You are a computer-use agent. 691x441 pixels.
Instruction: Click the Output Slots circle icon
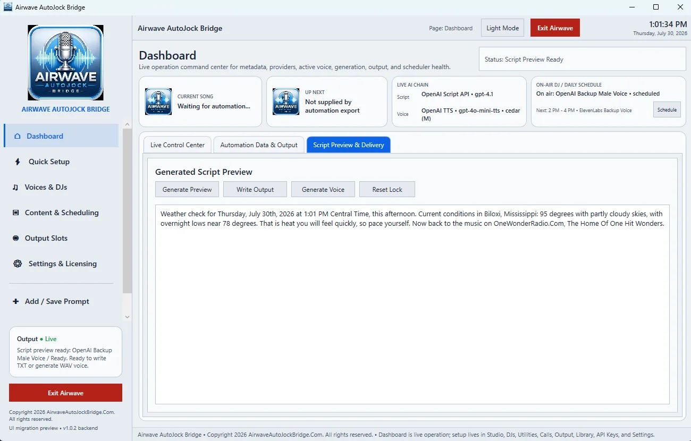15,238
